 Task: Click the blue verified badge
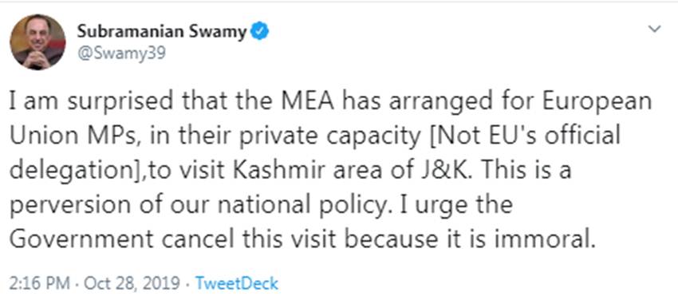pos(260,32)
